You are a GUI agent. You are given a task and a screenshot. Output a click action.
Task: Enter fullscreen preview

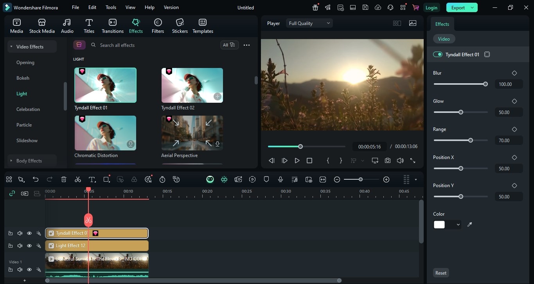[413, 161]
